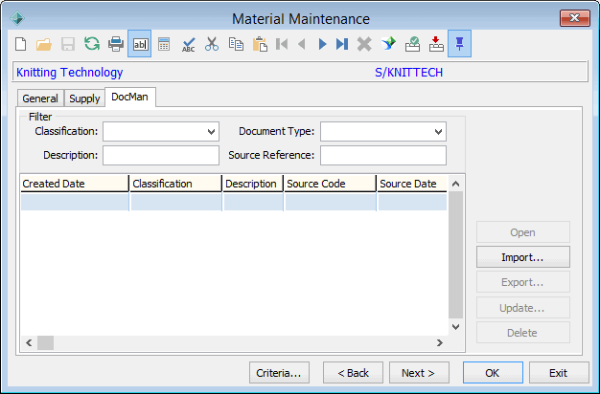This screenshot has height=394, width=600.
Task: Click the Paste clipboard icon
Action: 260,44
